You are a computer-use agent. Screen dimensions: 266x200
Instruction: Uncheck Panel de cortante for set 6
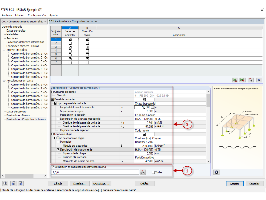(x=70, y=59)
